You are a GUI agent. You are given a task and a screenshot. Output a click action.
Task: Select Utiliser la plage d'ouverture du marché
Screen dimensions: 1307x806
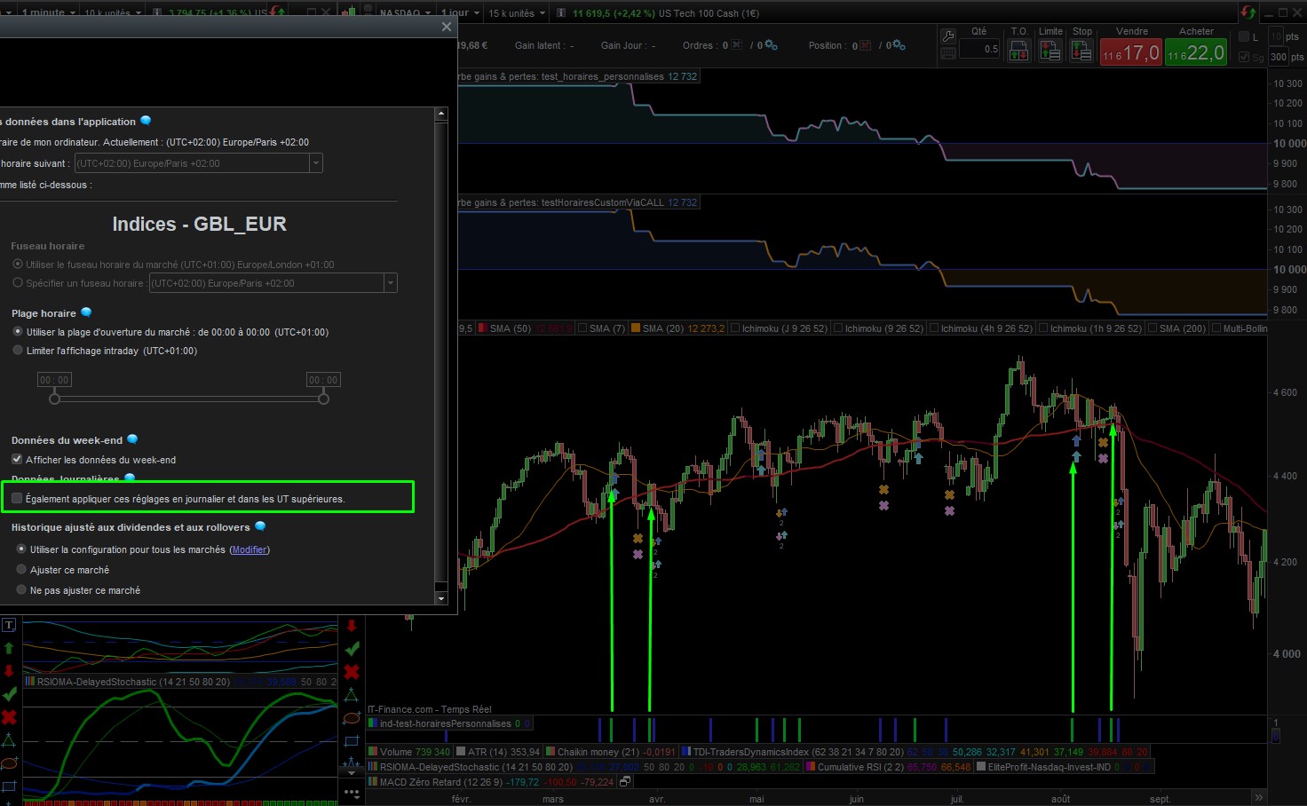click(x=18, y=332)
